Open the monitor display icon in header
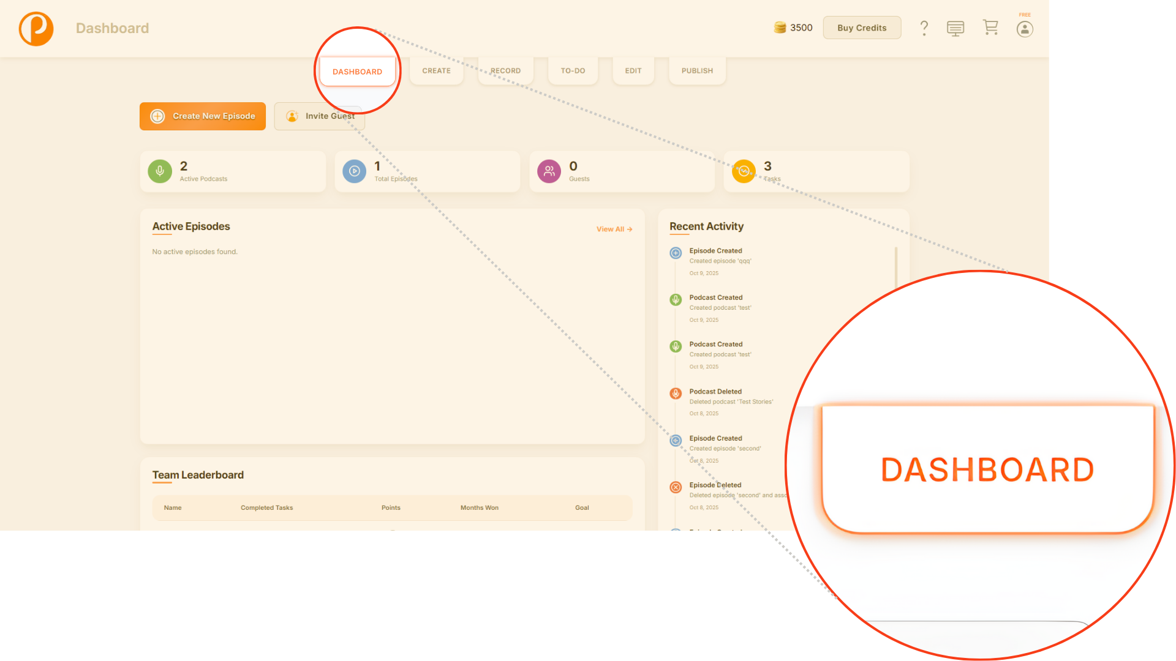The width and height of the screenshot is (1176, 661). coord(955,28)
